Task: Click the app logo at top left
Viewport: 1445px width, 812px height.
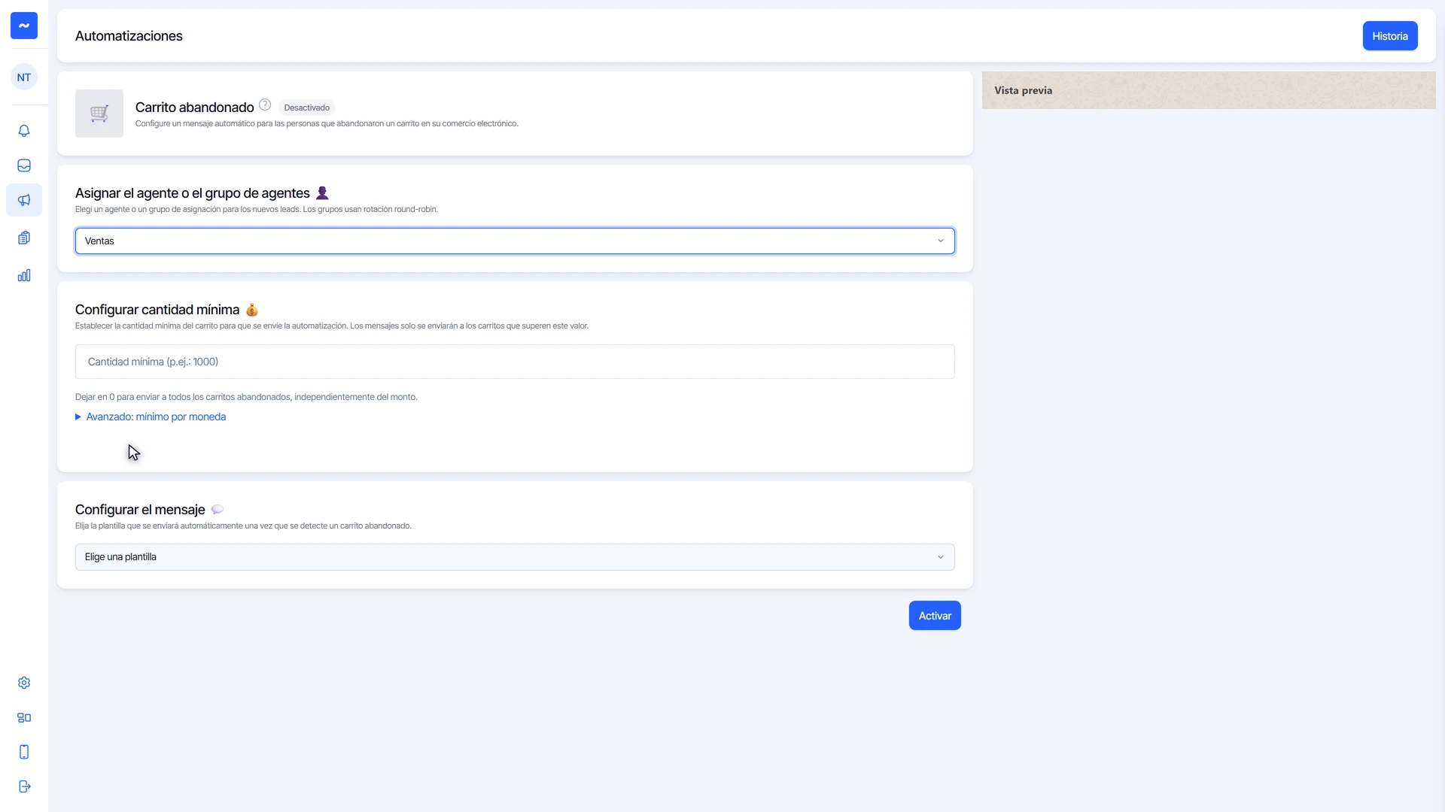Action: (x=24, y=26)
